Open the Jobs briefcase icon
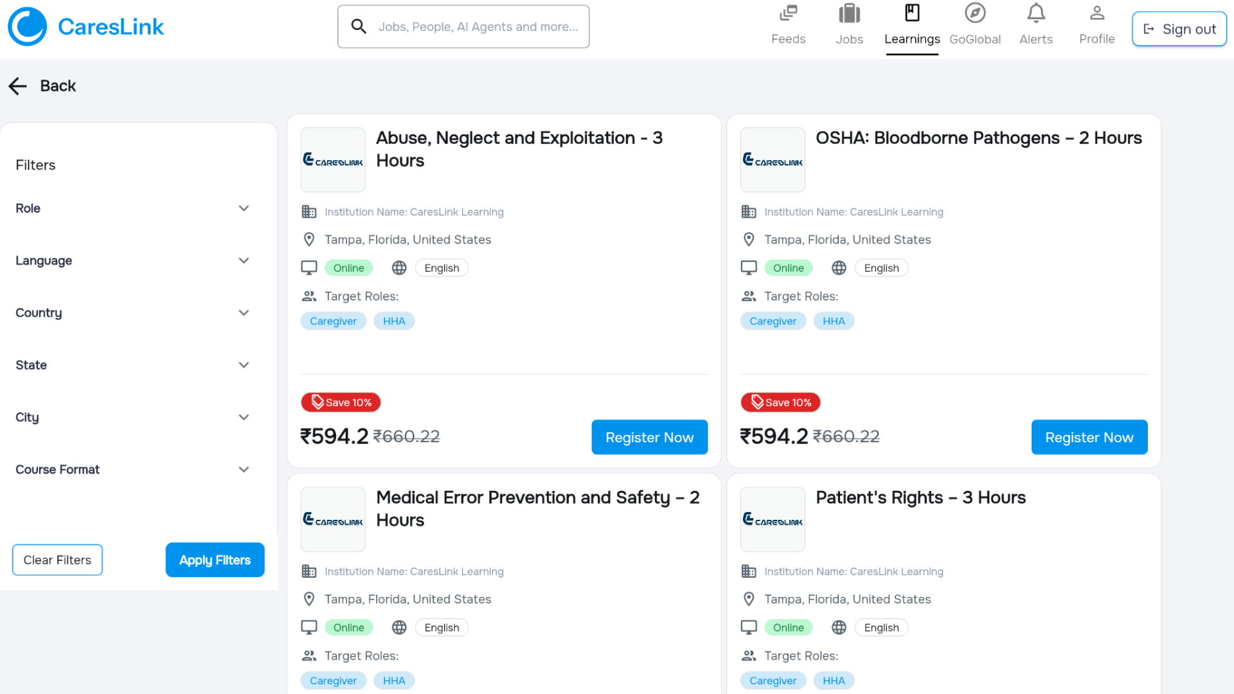Screen dimensions: 1234x694 849,13
